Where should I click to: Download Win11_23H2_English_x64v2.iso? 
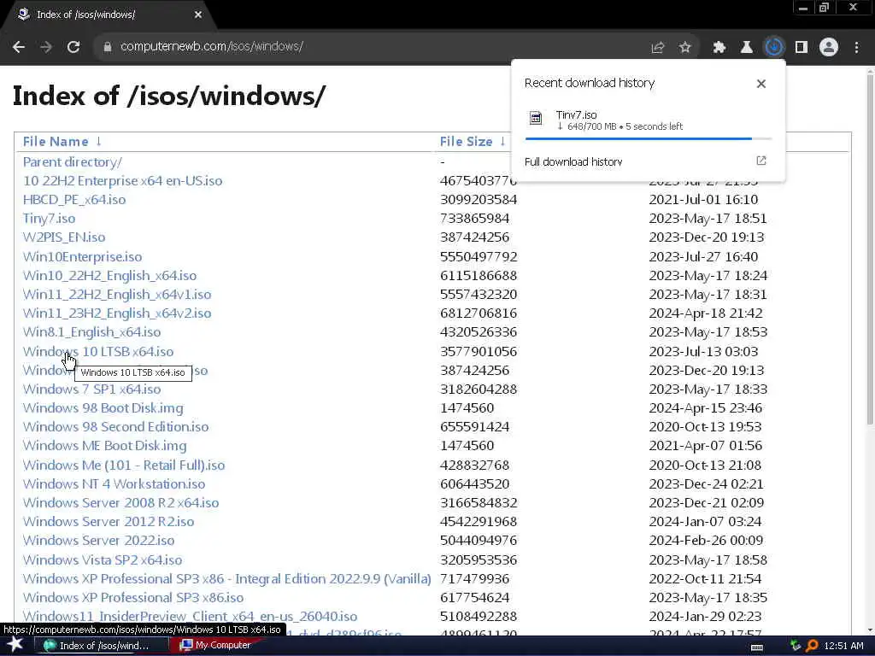[117, 313]
